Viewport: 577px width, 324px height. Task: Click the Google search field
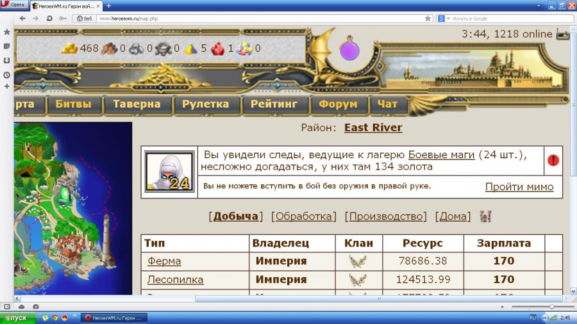pyautogui.click(x=512, y=19)
